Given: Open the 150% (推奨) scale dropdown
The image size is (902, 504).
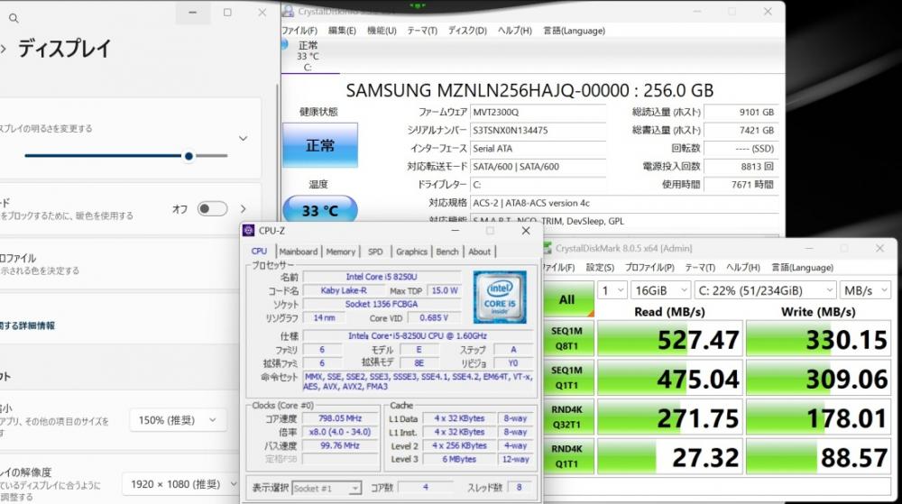Looking at the screenshot, I should click(x=177, y=420).
